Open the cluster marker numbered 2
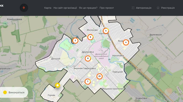The image size is (183, 102). pos(75,41)
